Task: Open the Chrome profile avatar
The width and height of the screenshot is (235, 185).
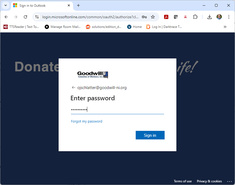Action: (219, 17)
